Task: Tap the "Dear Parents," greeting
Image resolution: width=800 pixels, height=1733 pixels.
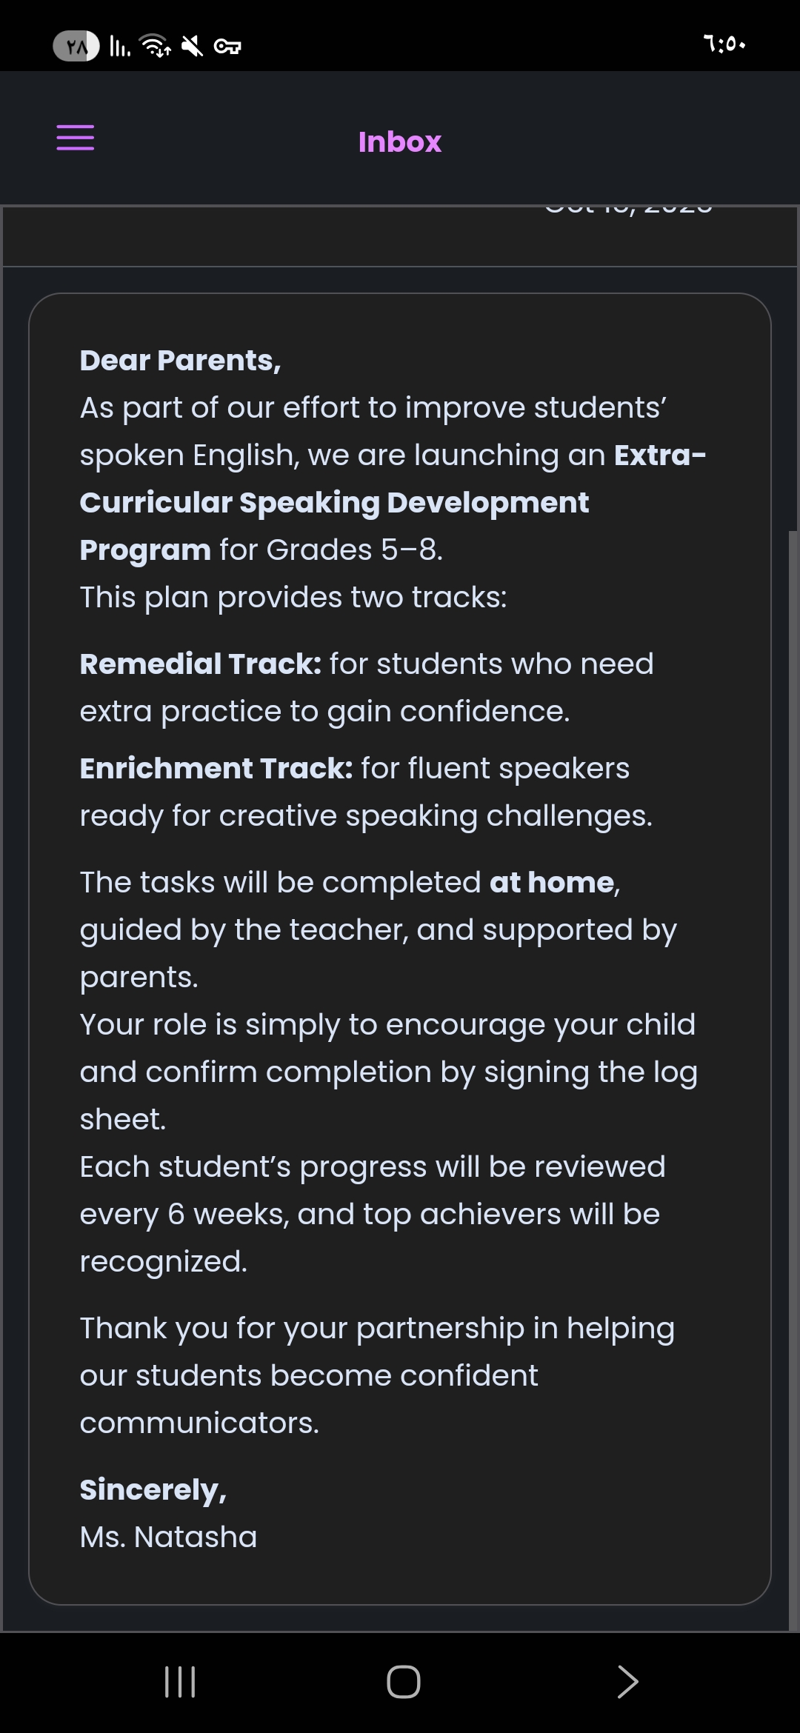Action: [x=180, y=361]
